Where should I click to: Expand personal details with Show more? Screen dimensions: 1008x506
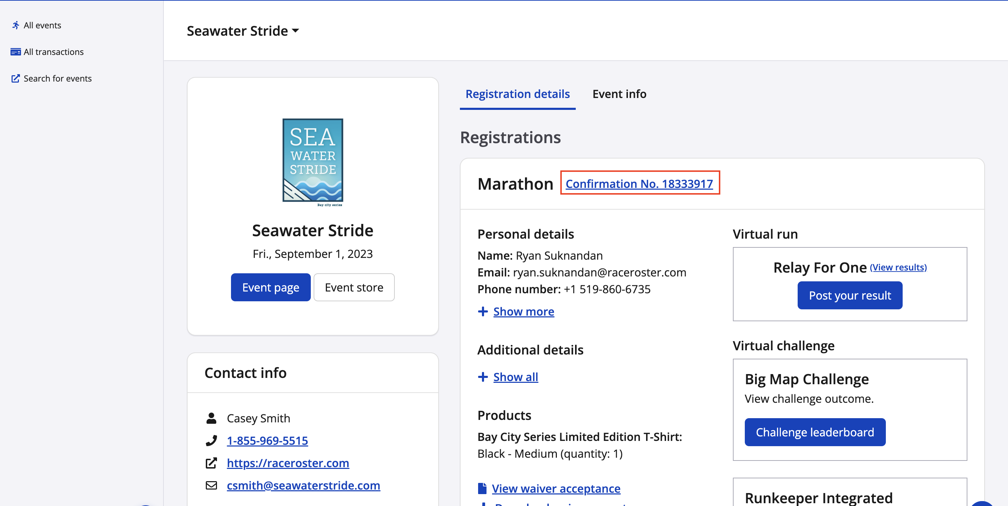click(524, 311)
